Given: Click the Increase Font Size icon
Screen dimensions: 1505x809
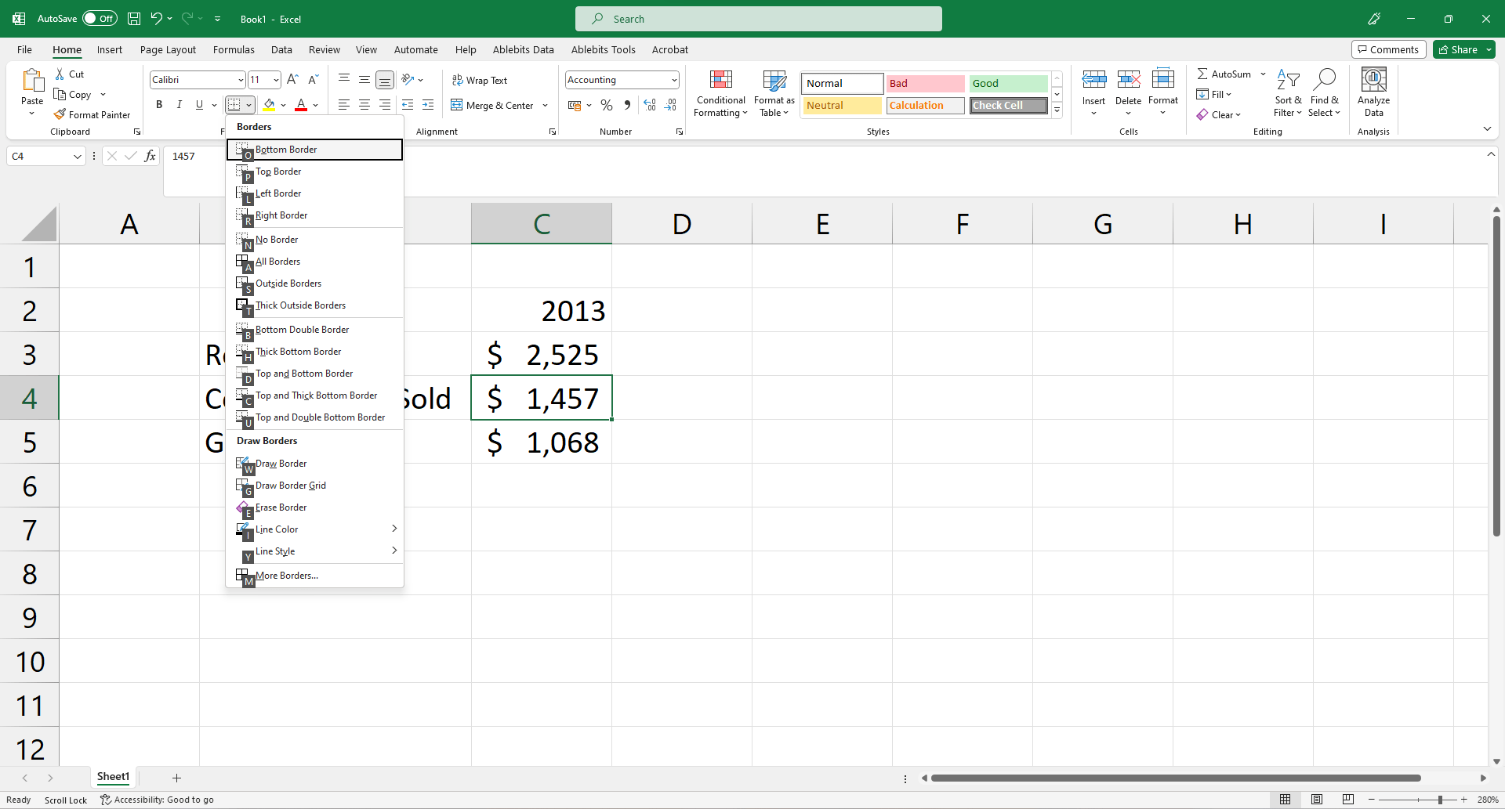Looking at the screenshot, I should (x=292, y=80).
